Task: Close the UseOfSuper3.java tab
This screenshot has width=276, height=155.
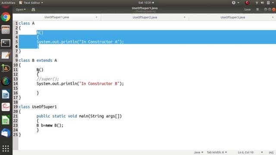Action: pyautogui.click(x=273, y=17)
